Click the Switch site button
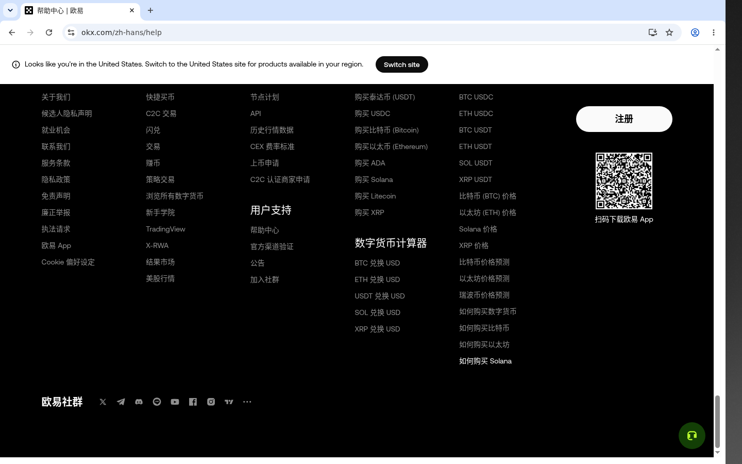Viewport: 742px width, 464px height. [x=402, y=64]
